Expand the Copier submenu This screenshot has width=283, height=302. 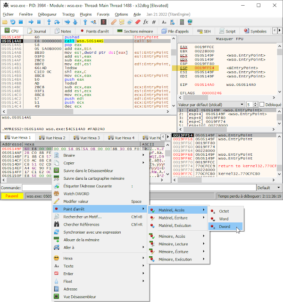(x=100, y=163)
